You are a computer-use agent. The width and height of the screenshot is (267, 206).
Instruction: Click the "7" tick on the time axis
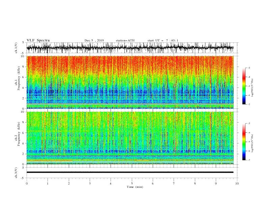pos(174,183)
